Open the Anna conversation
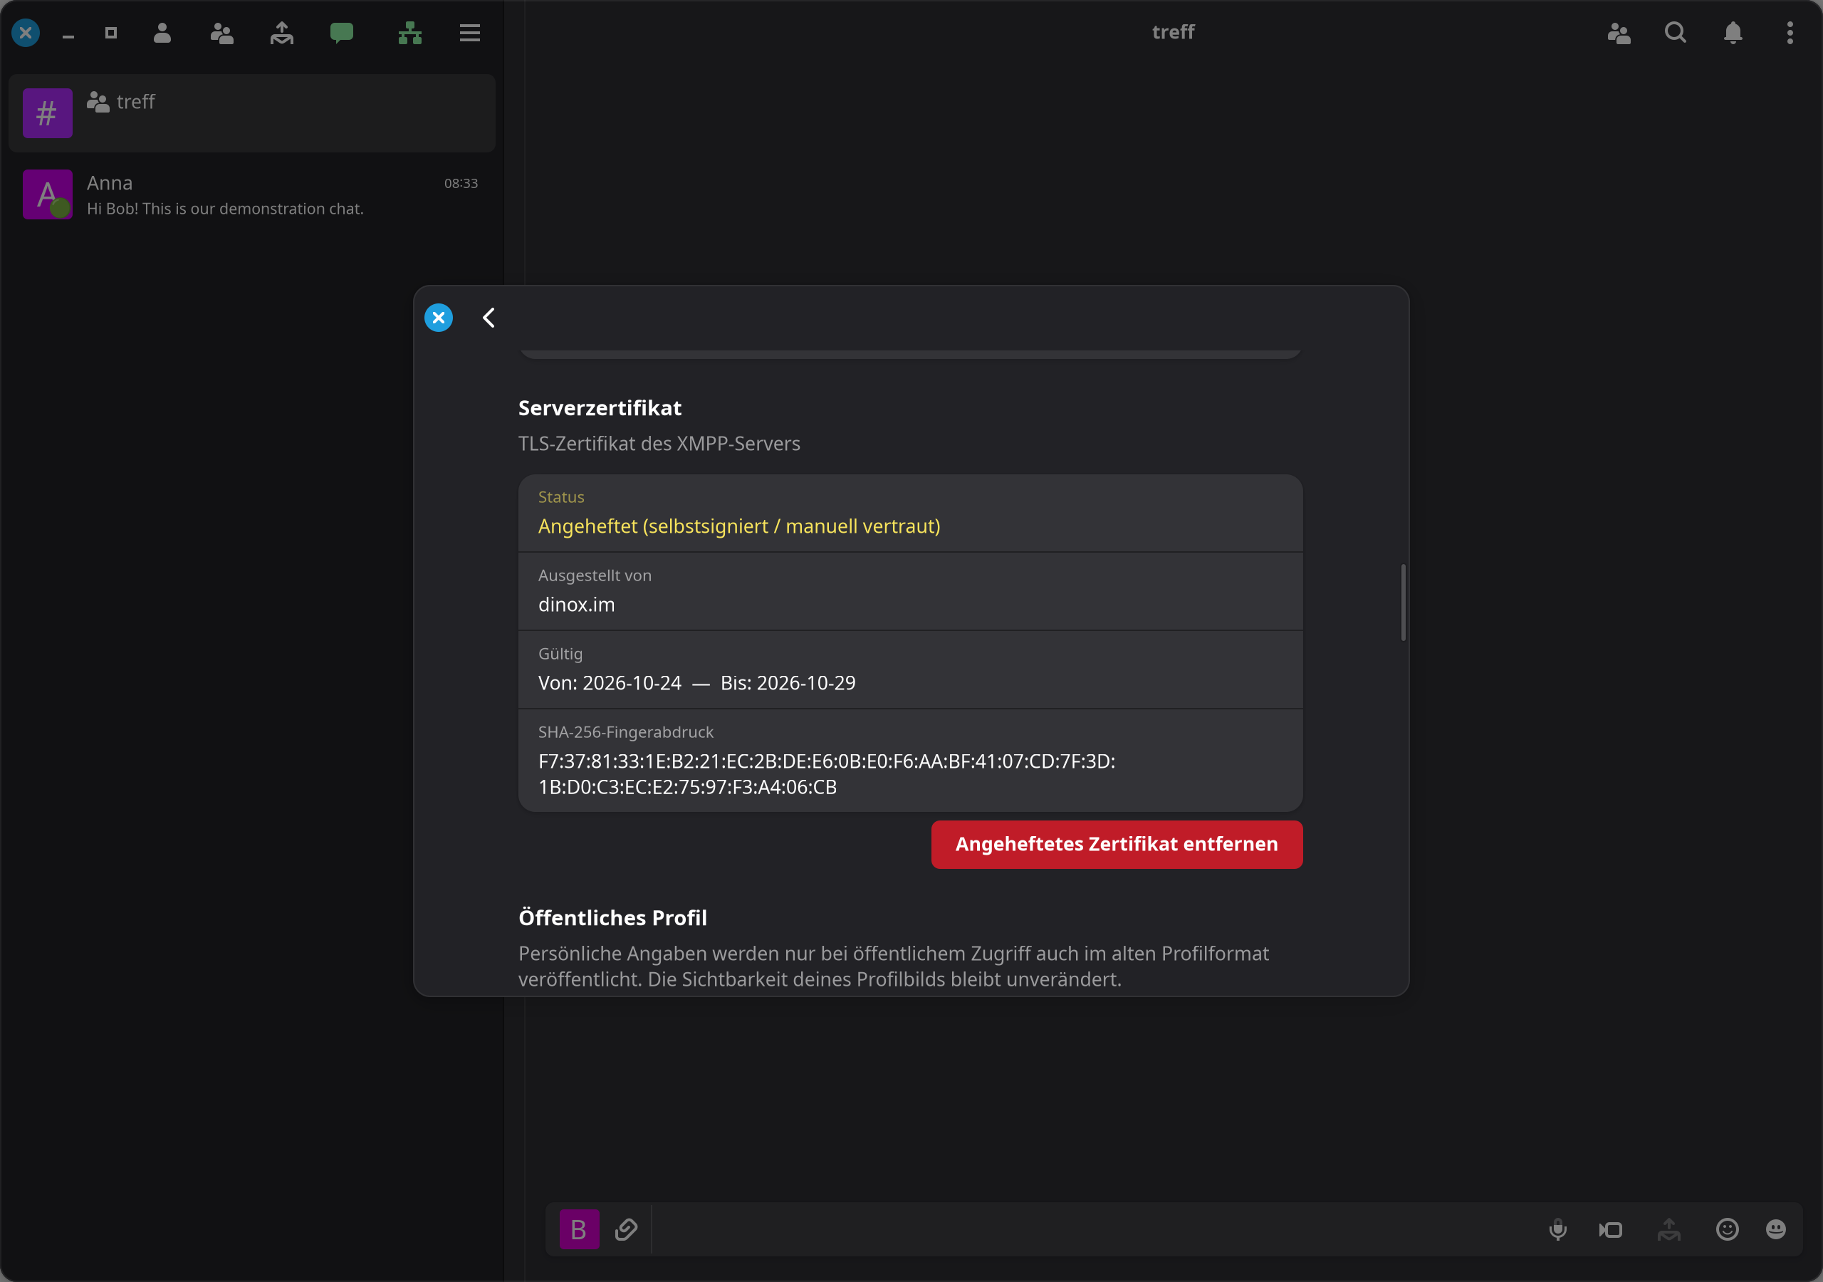The width and height of the screenshot is (1823, 1282). pyautogui.click(x=251, y=194)
